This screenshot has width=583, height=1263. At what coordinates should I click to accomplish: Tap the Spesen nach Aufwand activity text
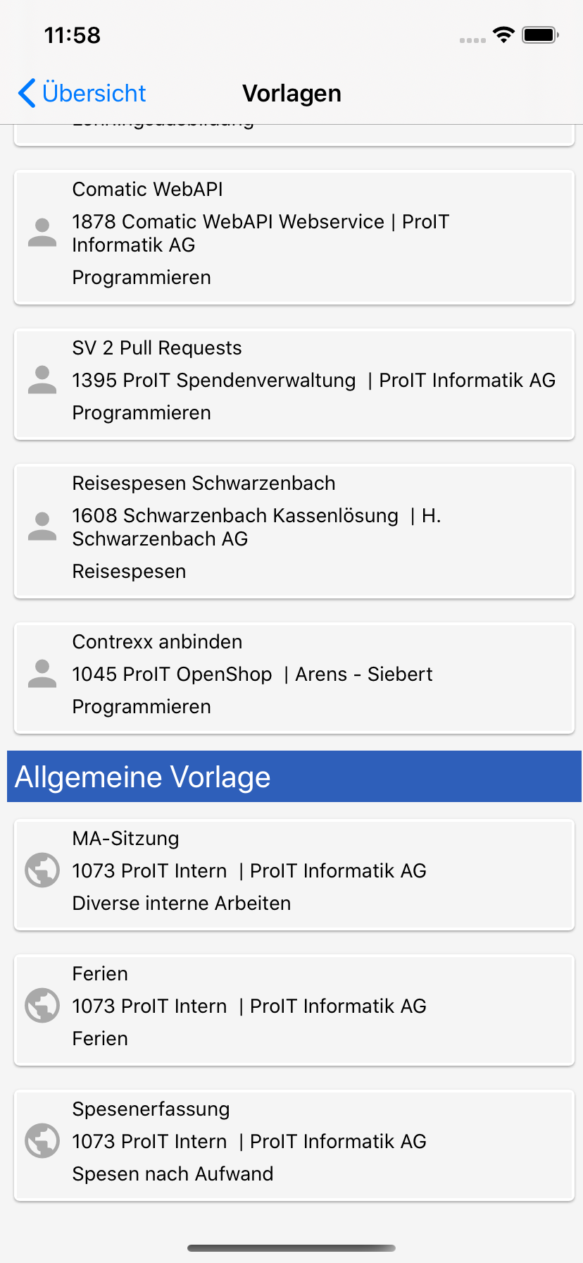pos(173,1174)
